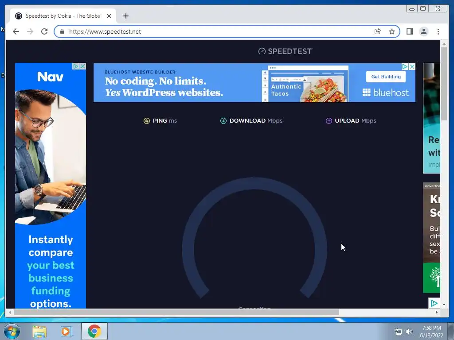Bookmark this page with the star icon
The height and width of the screenshot is (340, 454).
coord(392,31)
